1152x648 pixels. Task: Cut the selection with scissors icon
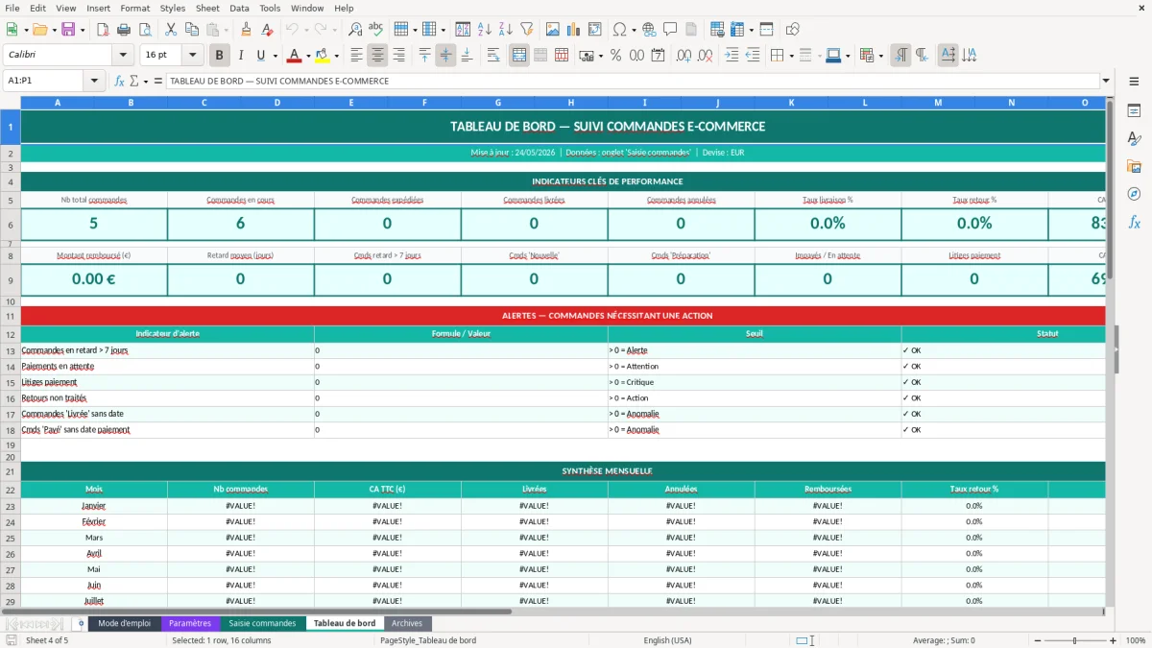(171, 30)
